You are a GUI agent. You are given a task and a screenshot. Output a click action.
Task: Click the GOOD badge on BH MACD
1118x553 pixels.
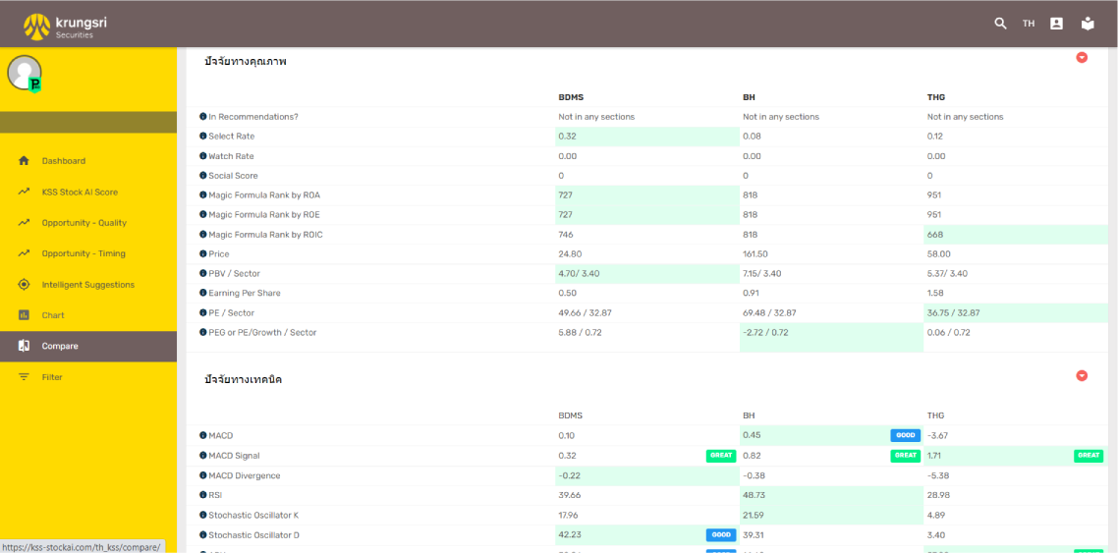906,435
